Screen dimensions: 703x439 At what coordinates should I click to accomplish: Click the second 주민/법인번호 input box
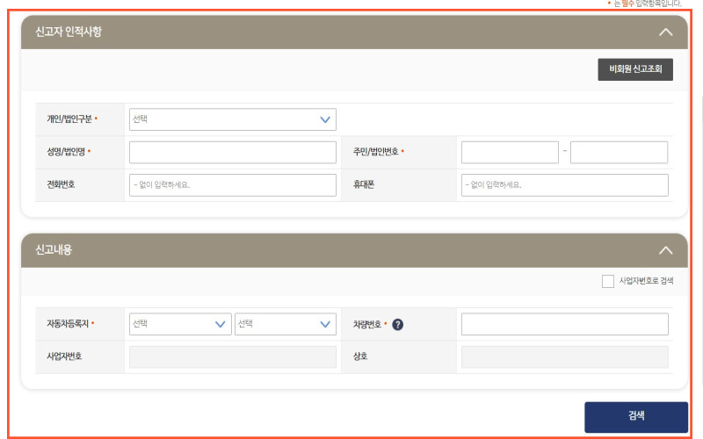[620, 152]
